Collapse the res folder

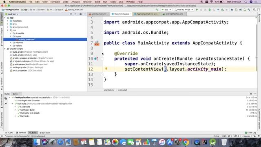click(x=8, y=30)
